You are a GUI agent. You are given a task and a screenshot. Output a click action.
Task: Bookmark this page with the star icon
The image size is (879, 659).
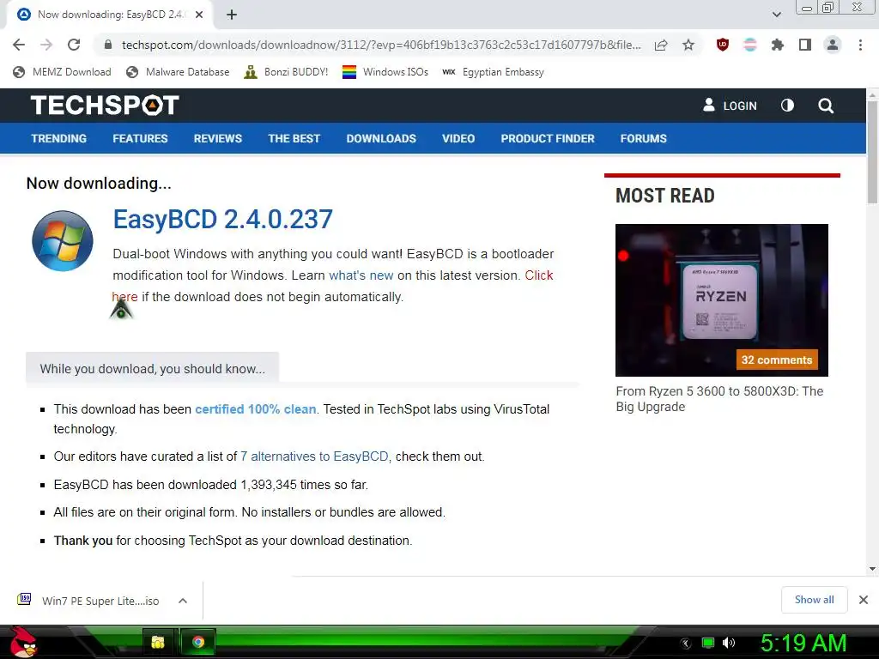pos(688,45)
